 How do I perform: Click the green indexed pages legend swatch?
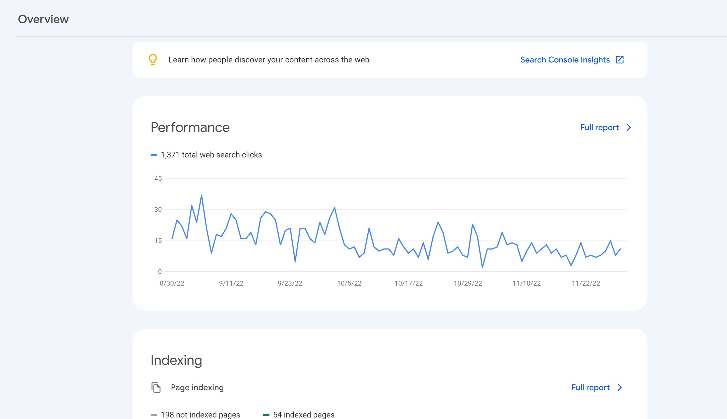click(266, 415)
